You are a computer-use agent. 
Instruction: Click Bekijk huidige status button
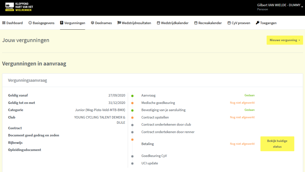277,144
